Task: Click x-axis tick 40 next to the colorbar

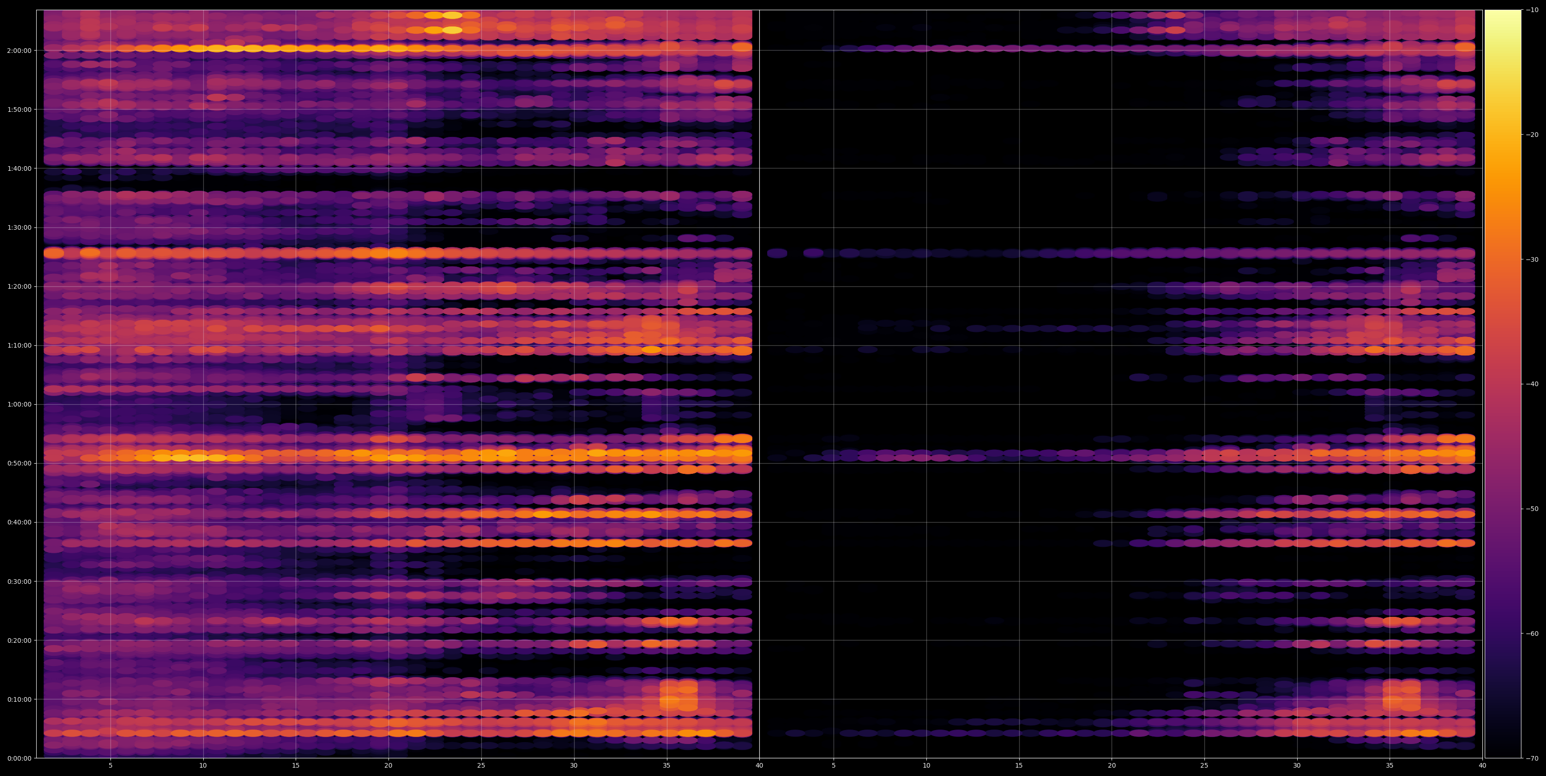Action: 1482,766
